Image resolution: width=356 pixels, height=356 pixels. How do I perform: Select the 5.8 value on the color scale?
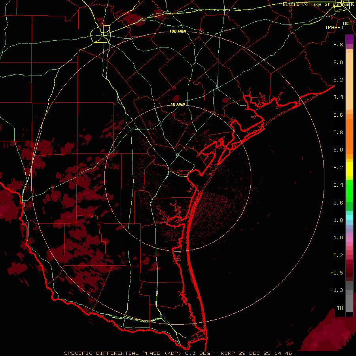point(338,133)
